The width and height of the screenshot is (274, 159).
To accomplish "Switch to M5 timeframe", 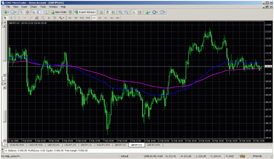I will tap(76, 18).
